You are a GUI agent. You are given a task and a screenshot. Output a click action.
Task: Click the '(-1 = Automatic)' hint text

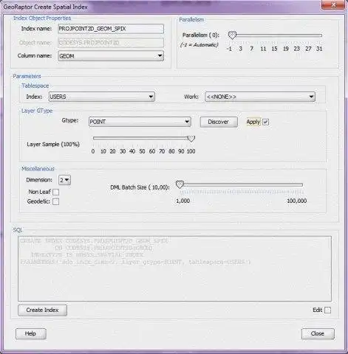(199, 45)
